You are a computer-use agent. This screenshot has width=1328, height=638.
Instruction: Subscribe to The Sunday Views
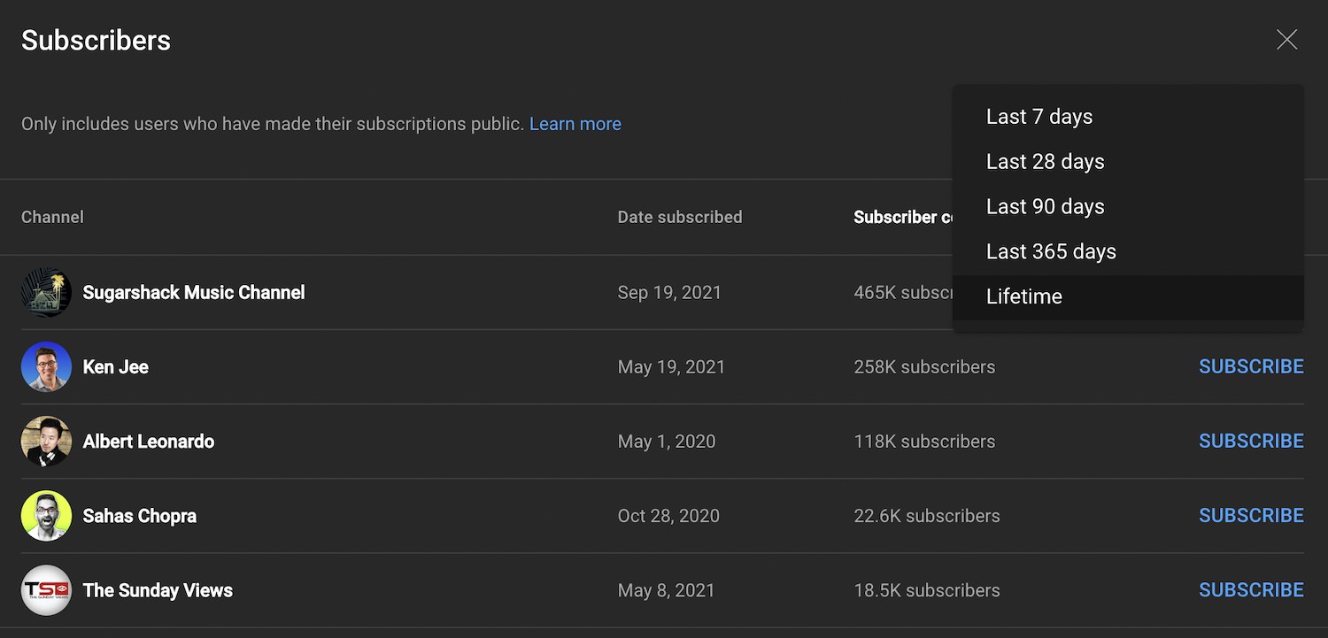tap(1251, 589)
